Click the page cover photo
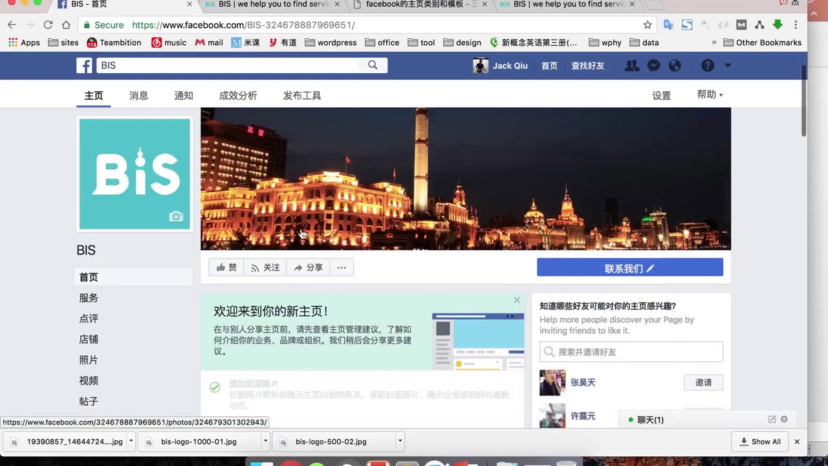 466,179
